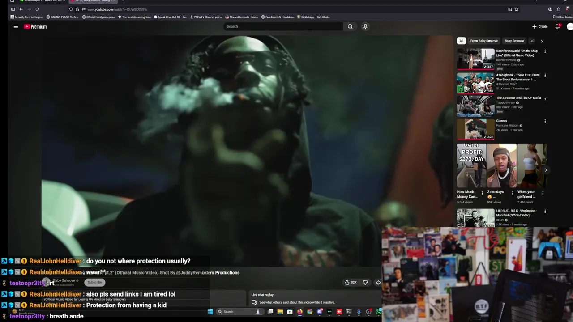Screen dimensions: 573x322
Task: Open options for 414bigfrank video
Action: click(545, 76)
